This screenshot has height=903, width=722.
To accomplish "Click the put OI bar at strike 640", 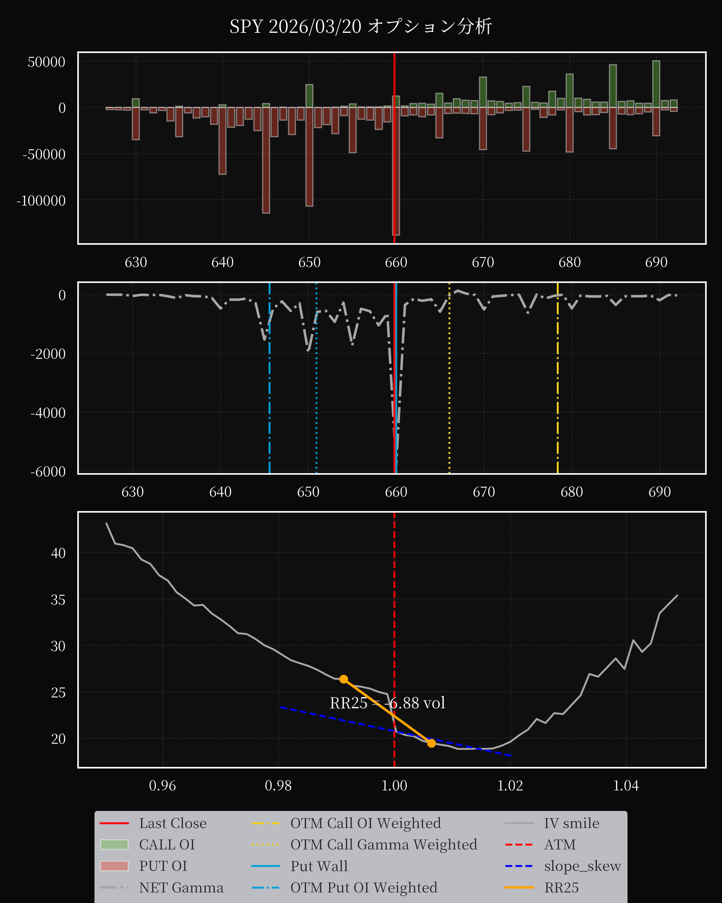I will click(x=223, y=141).
